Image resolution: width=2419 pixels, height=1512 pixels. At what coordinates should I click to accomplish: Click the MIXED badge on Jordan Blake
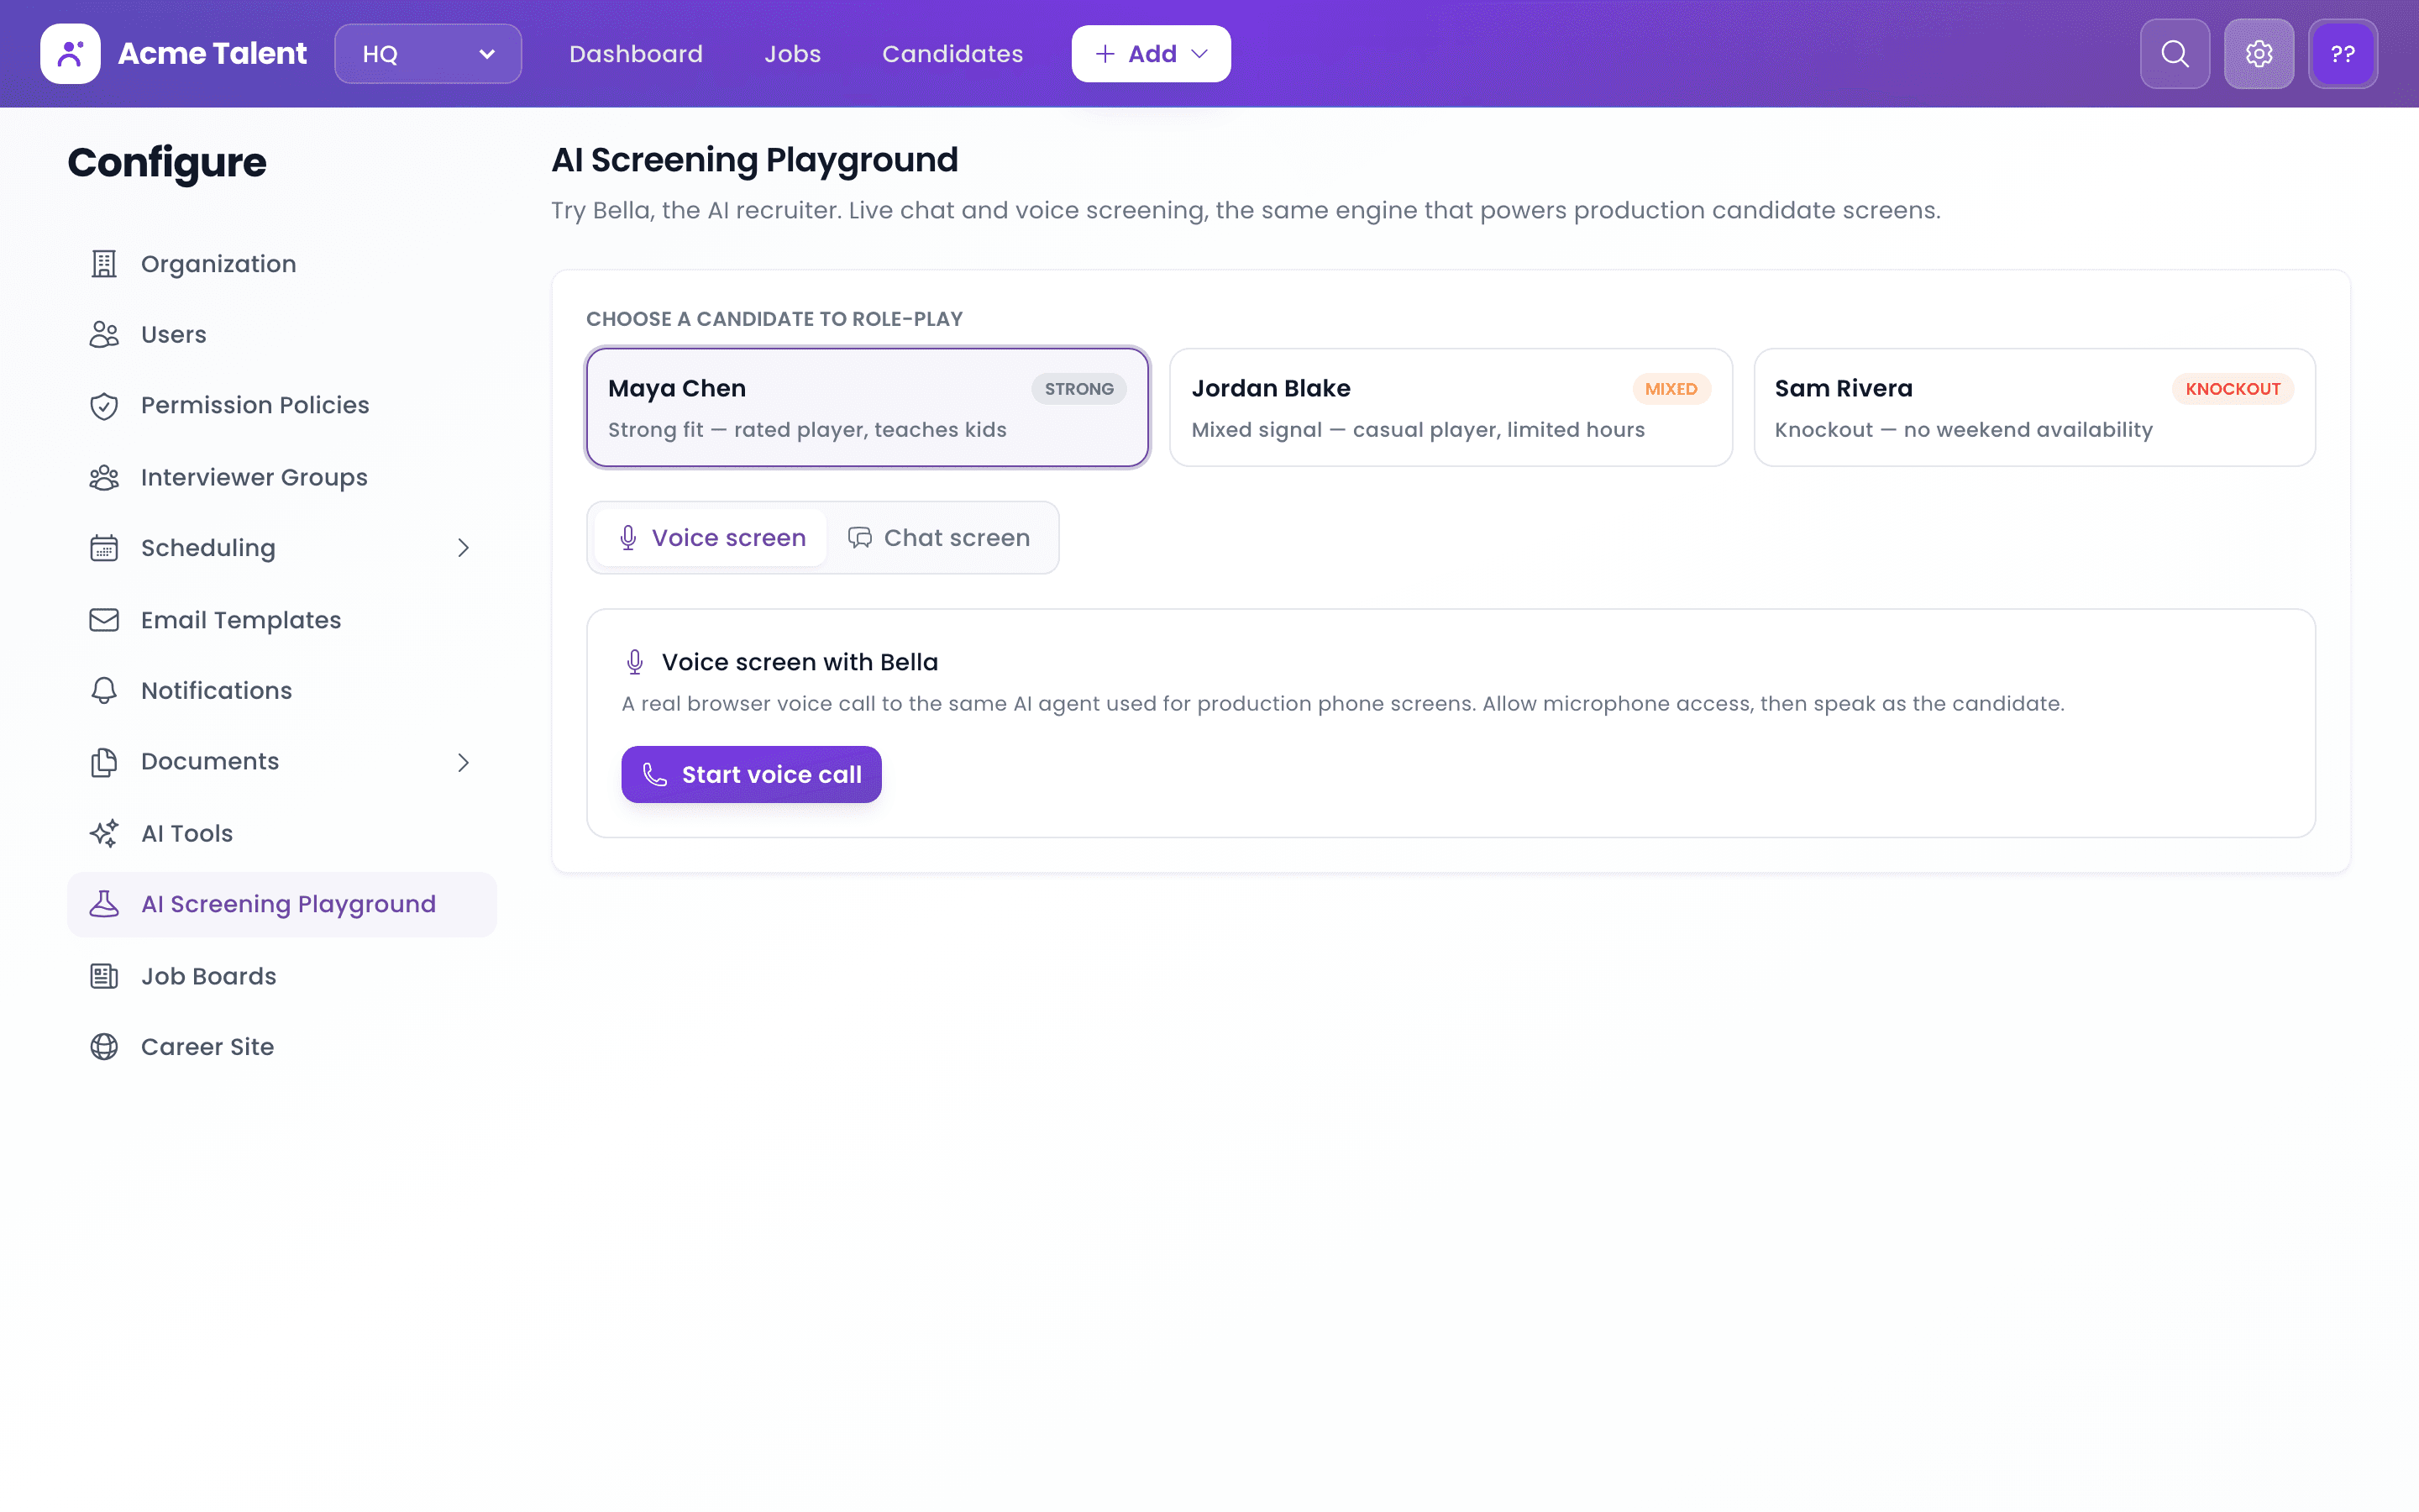1671,389
